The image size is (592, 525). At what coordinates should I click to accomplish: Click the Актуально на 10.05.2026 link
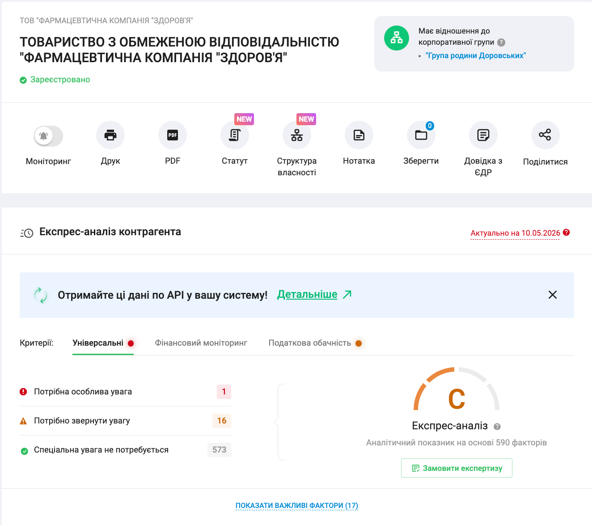[515, 233]
